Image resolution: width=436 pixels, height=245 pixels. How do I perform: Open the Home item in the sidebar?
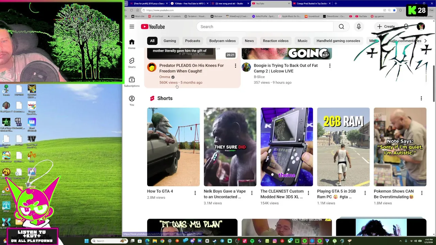[x=132, y=44]
